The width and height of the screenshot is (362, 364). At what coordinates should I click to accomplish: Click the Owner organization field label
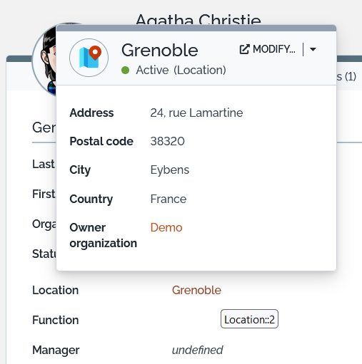104,235
